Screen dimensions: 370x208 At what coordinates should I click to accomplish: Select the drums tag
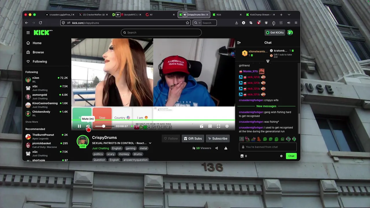click(x=138, y=154)
